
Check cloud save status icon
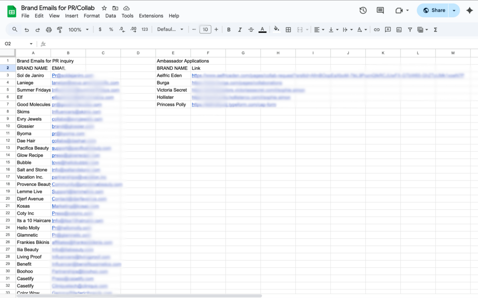coord(126,8)
